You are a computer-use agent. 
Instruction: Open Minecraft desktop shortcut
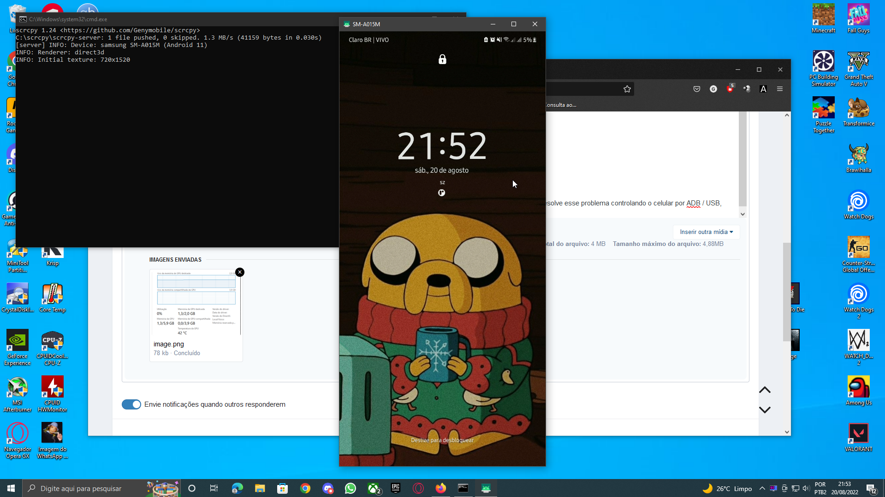pyautogui.click(x=823, y=18)
